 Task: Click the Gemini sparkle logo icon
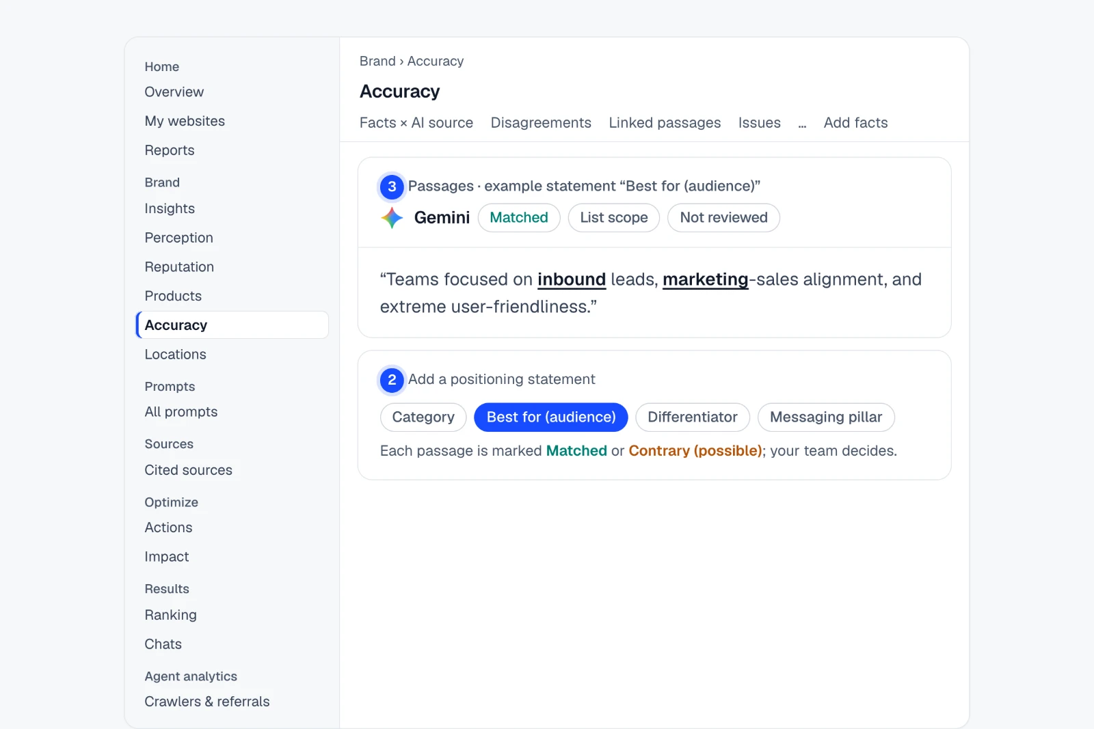[392, 218]
